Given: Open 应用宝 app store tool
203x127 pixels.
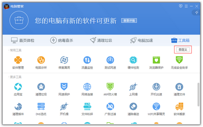Looking at the screenshot, I should [x=18, y=90].
